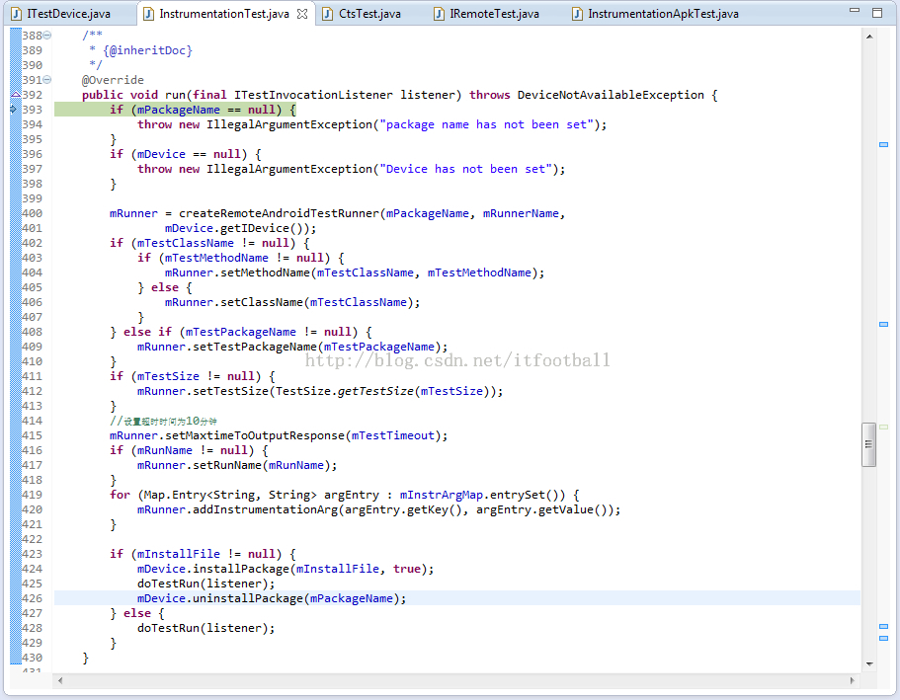Collapse the run method at line 391

coord(47,80)
